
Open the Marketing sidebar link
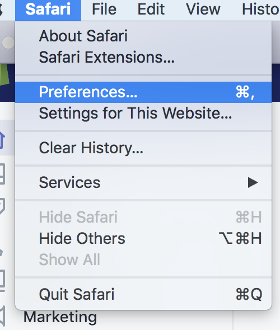[60, 317]
